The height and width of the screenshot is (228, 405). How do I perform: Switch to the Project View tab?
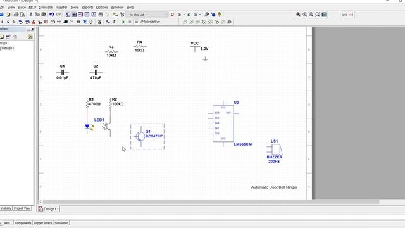coord(22,208)
